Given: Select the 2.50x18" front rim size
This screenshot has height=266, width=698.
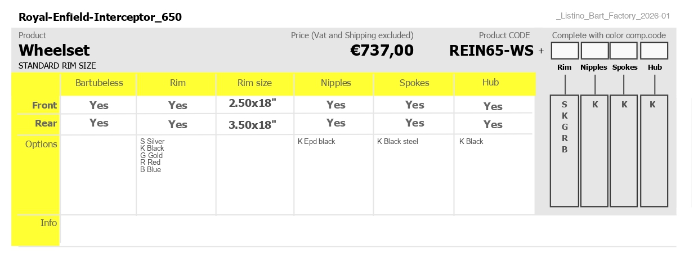Looking at the screenshot, I should coord(253,103).
